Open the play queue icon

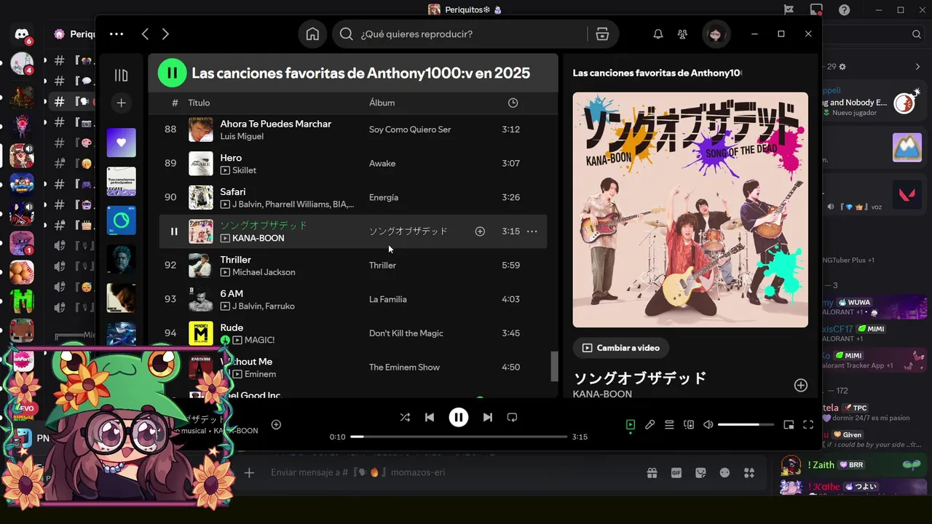coord(669,425)
